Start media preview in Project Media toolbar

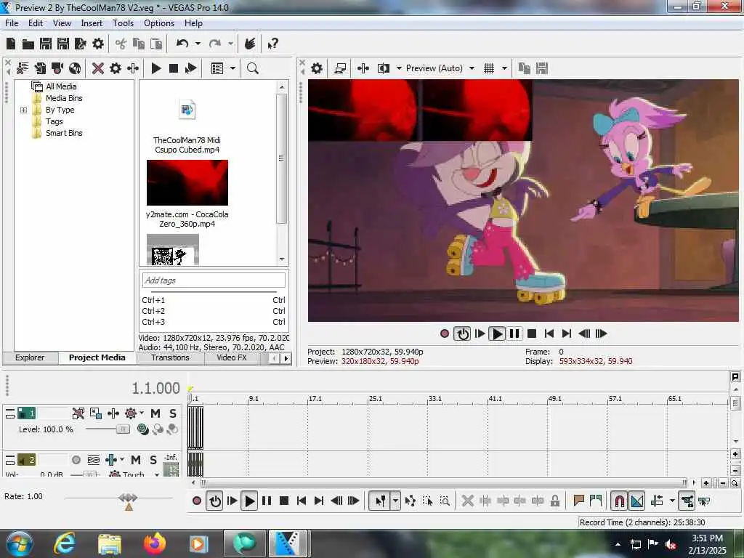(x=156, y=68)
